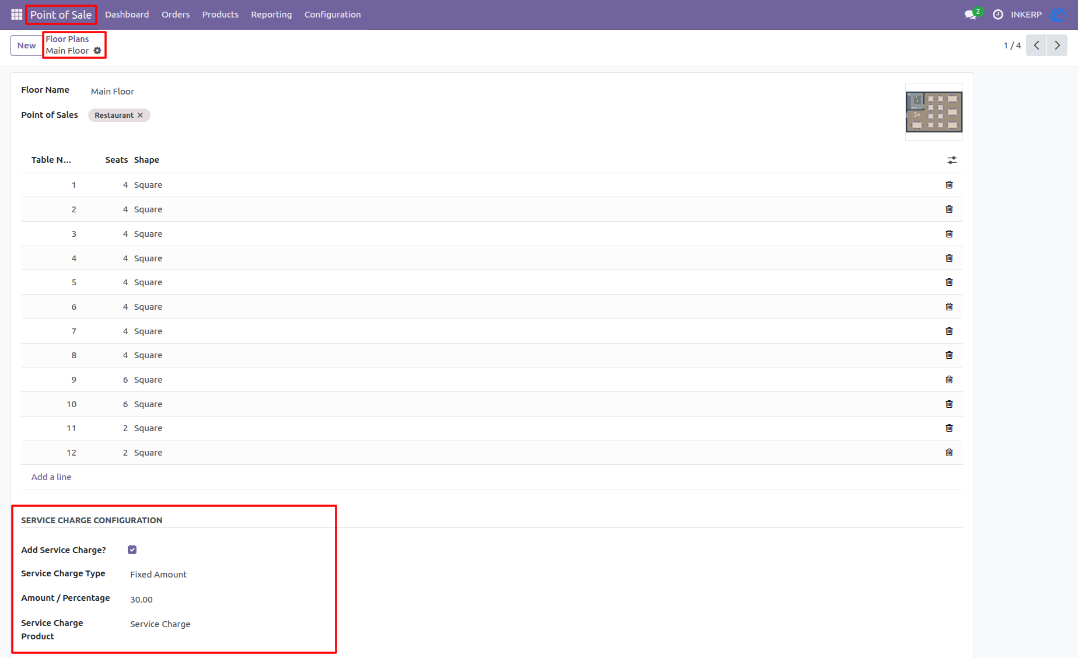The image size is (1078, 658).
Task: Delete table 2 row
Action: coord(949,209)
